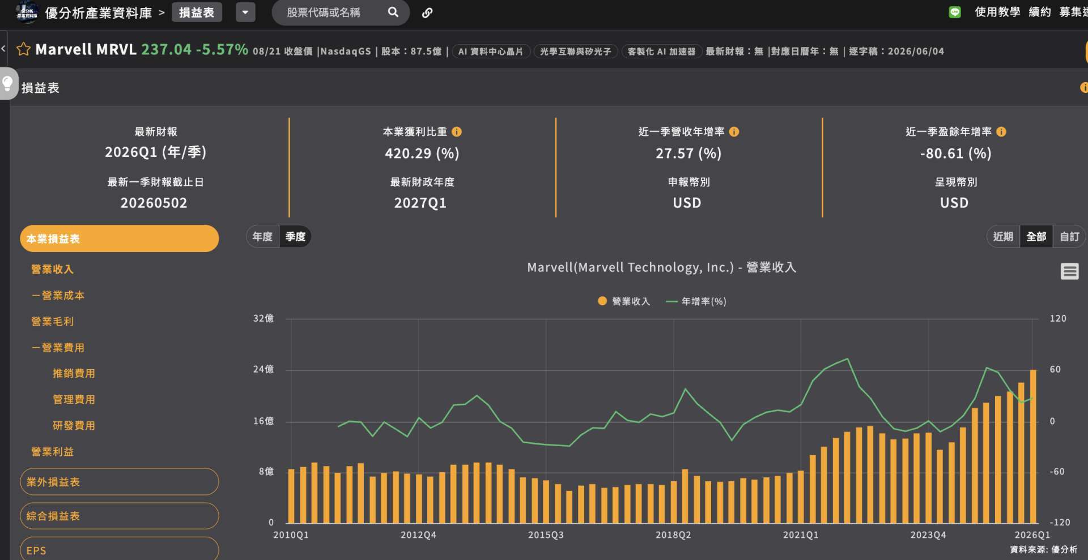Select 研發費用 in sidebar
Image resolution: width=1088 pixels, height=560 pixels.
click(74, 426)
